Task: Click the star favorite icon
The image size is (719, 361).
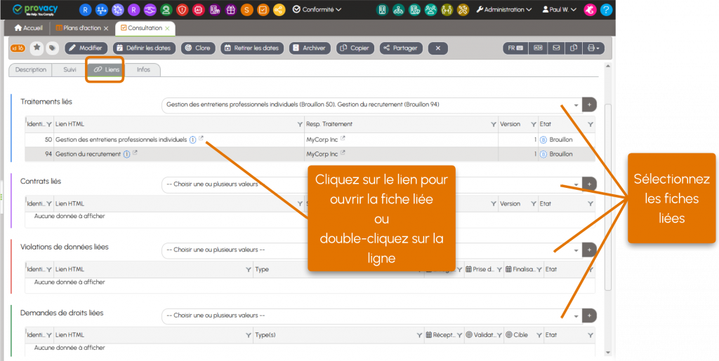Action: click(37, 48)
